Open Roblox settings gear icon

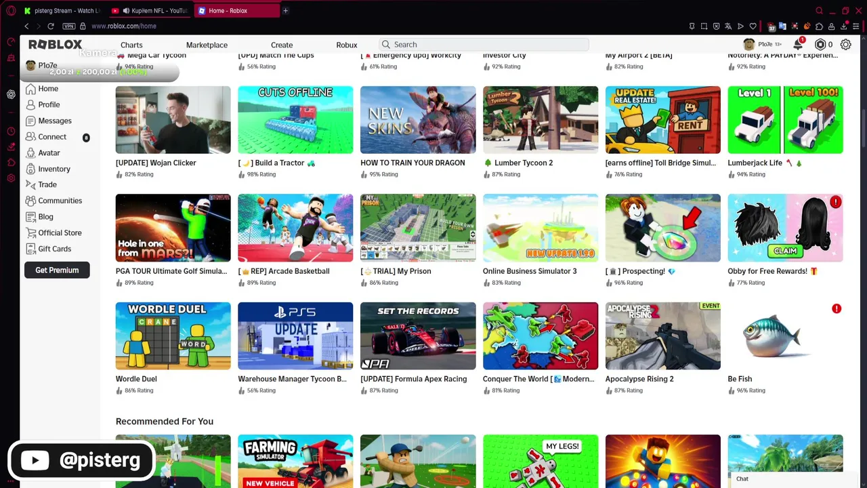(x=845, y=44)
